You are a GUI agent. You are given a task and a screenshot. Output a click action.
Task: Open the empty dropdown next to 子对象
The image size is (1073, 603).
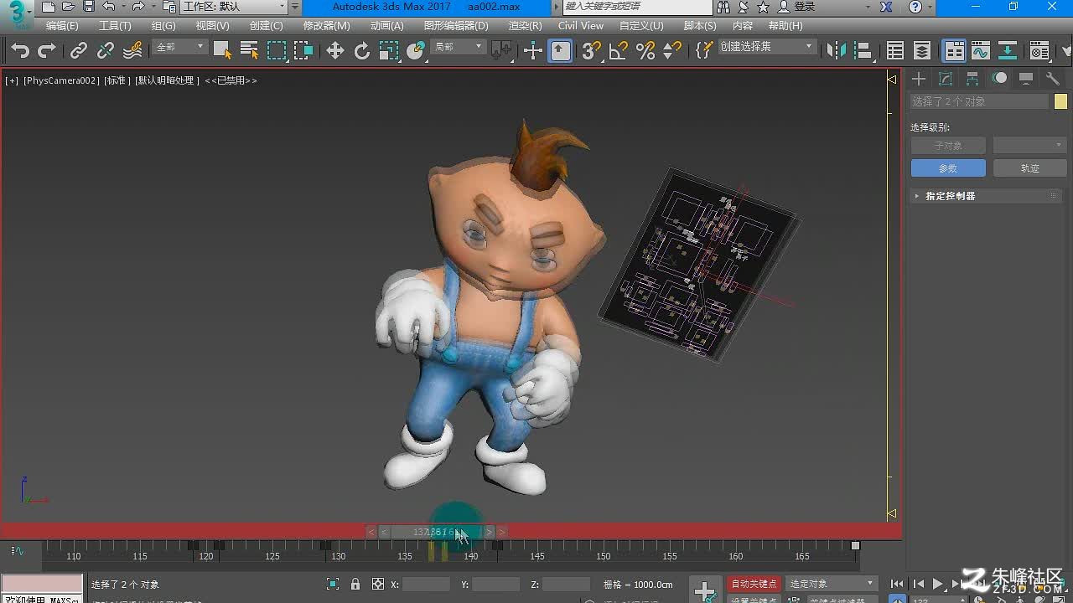pyautogui.click(x=1029, y=146)
